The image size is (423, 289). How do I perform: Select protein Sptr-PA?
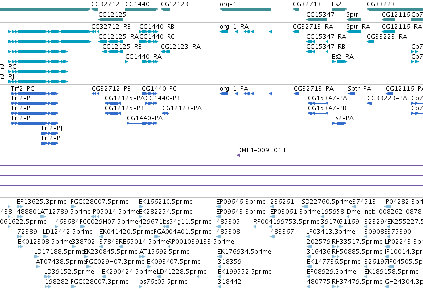(x=352, y=94)
